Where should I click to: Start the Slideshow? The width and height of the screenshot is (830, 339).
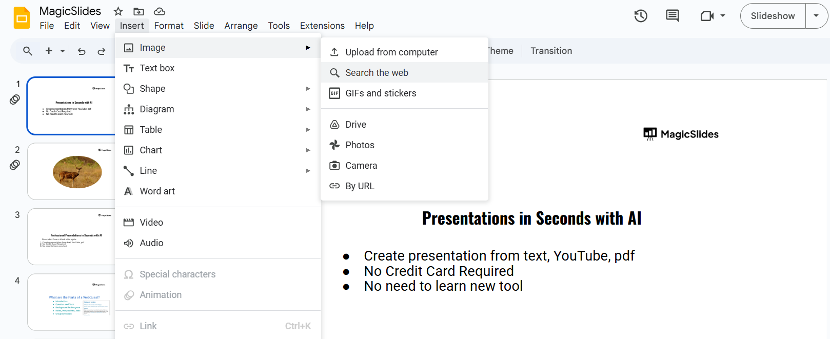tap(773, 16)
